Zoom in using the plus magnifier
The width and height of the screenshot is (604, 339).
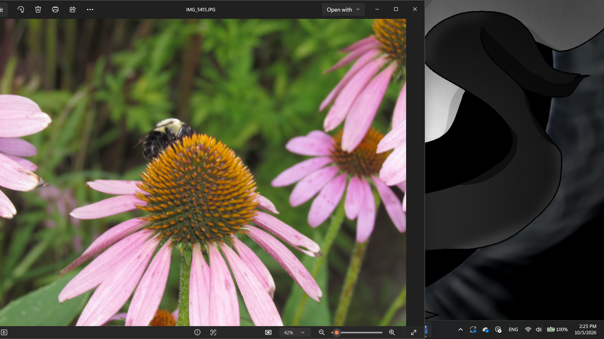(392, 332)
